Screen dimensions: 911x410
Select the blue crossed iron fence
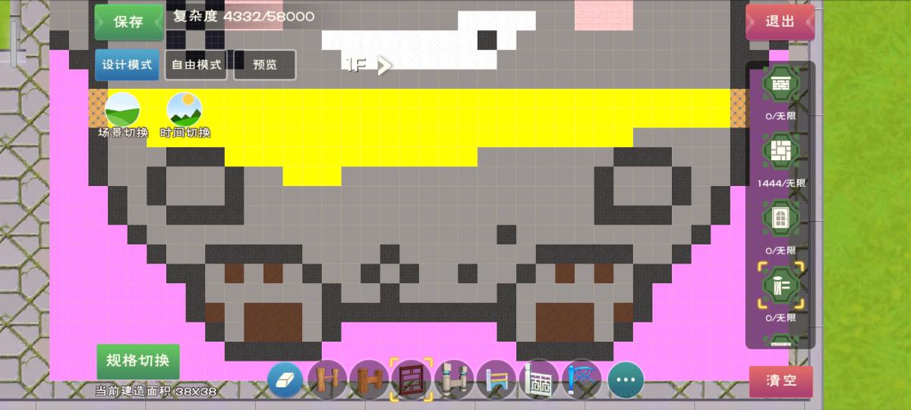tap(582, 380)
